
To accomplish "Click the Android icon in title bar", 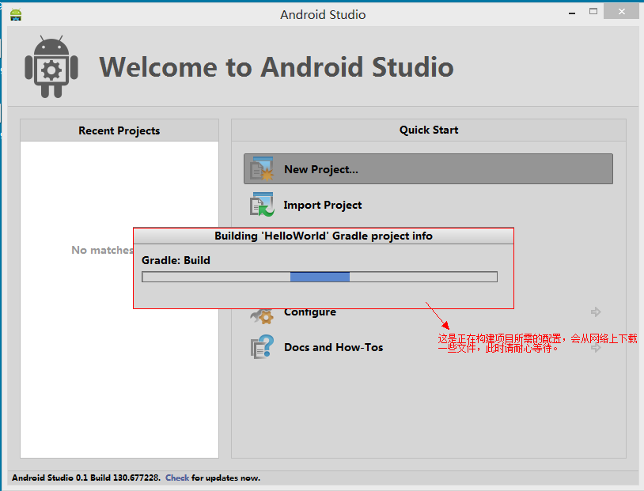I will [x=16, y=14].
